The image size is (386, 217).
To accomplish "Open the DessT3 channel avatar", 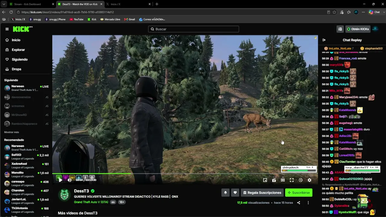I will click(x=64, y=195).
